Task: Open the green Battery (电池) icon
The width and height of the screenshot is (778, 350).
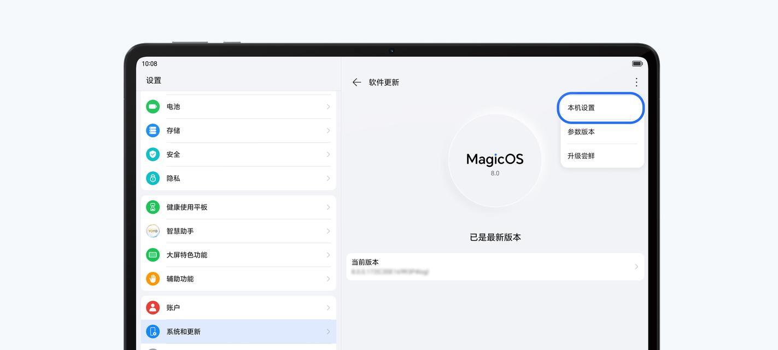Action: 153,107
